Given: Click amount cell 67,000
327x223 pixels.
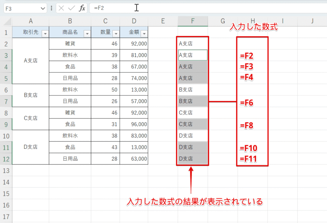Looking at the screenshot, I should coord(134,67).
